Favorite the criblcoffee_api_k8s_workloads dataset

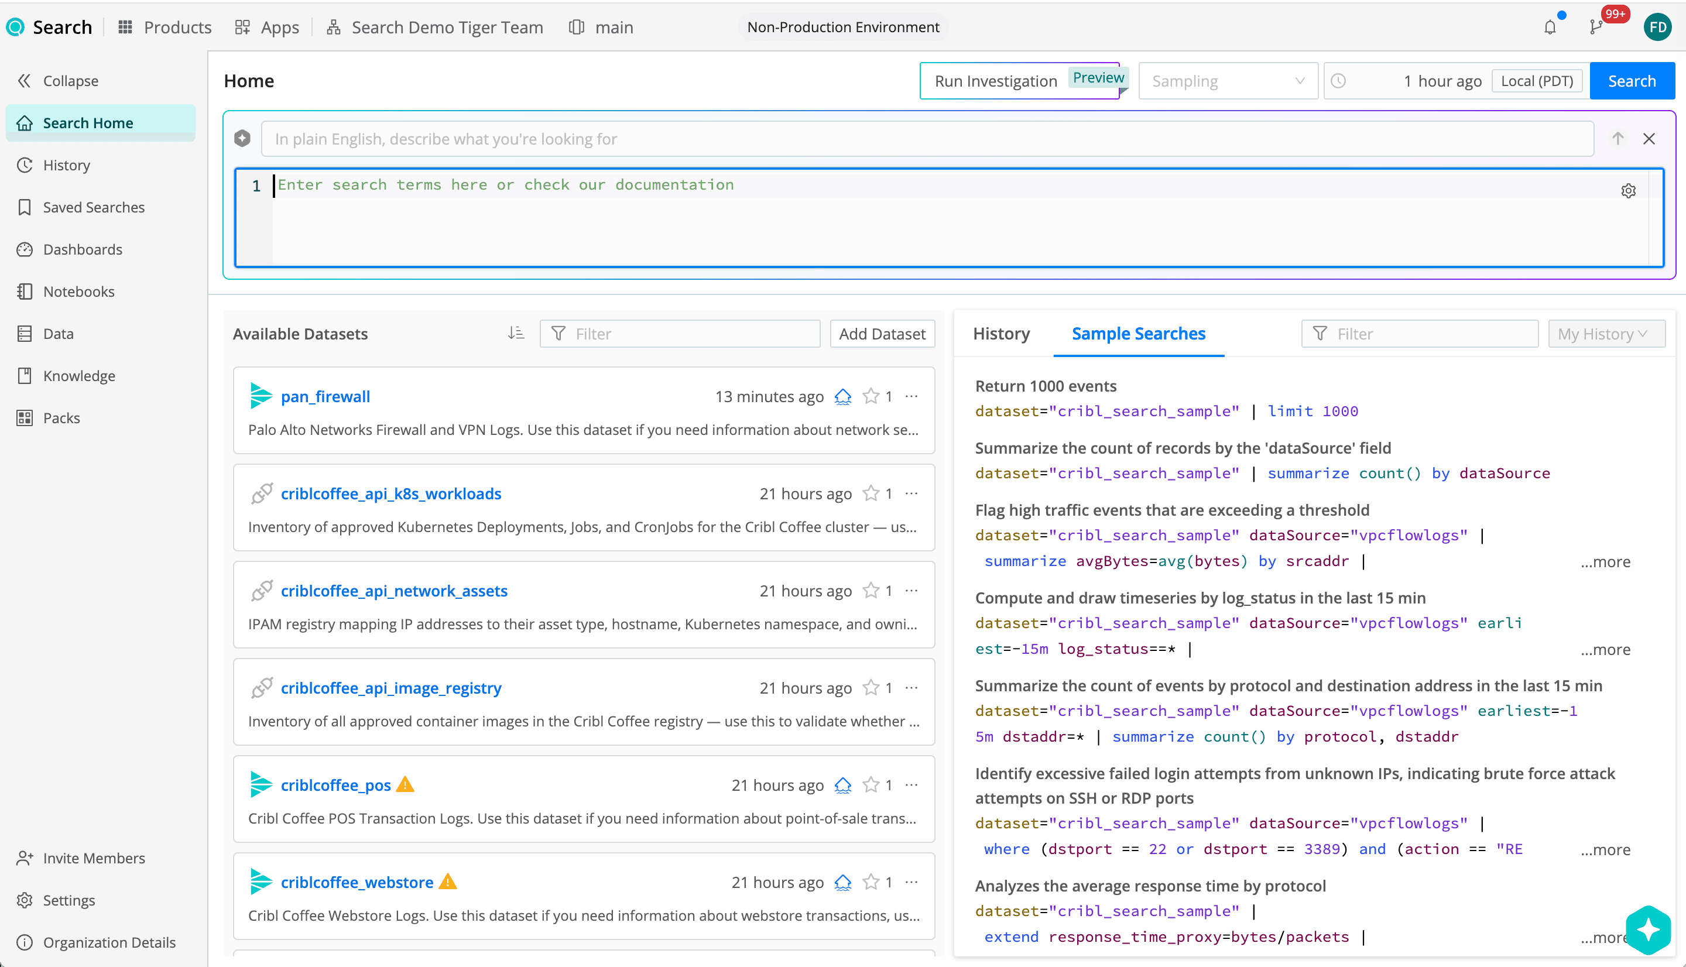click(871, 493)
